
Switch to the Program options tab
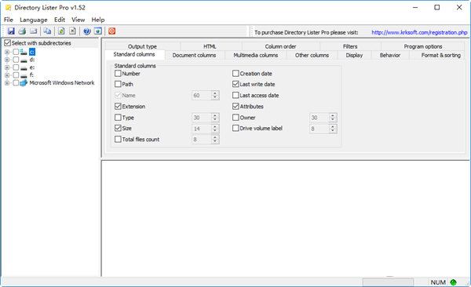[x=423, y=46]
